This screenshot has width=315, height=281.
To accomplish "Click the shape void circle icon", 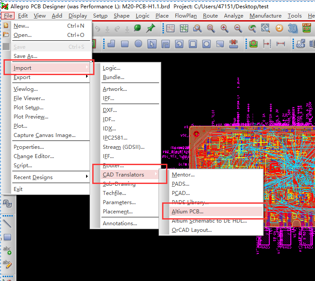I will (x=206, y=44).
